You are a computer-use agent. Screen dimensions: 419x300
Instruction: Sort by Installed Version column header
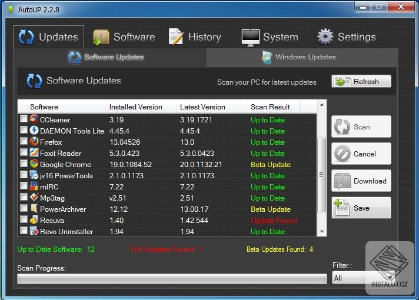pos(141,107)
